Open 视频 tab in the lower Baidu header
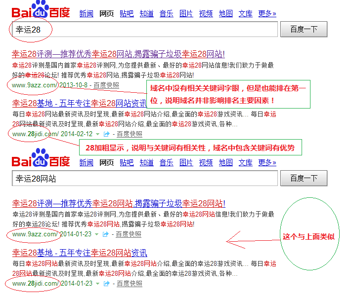The width and height of the screenshot is (353, 297). tap(206, 163)
